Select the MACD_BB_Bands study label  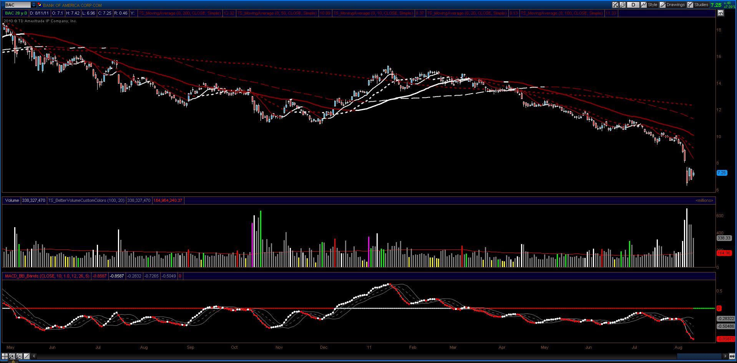click(47, 276)
